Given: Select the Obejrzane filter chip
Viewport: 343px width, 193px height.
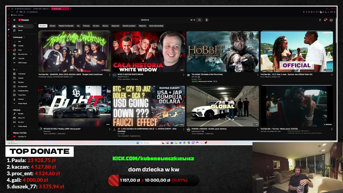Looking at the screenshot, I should [143, 26].
